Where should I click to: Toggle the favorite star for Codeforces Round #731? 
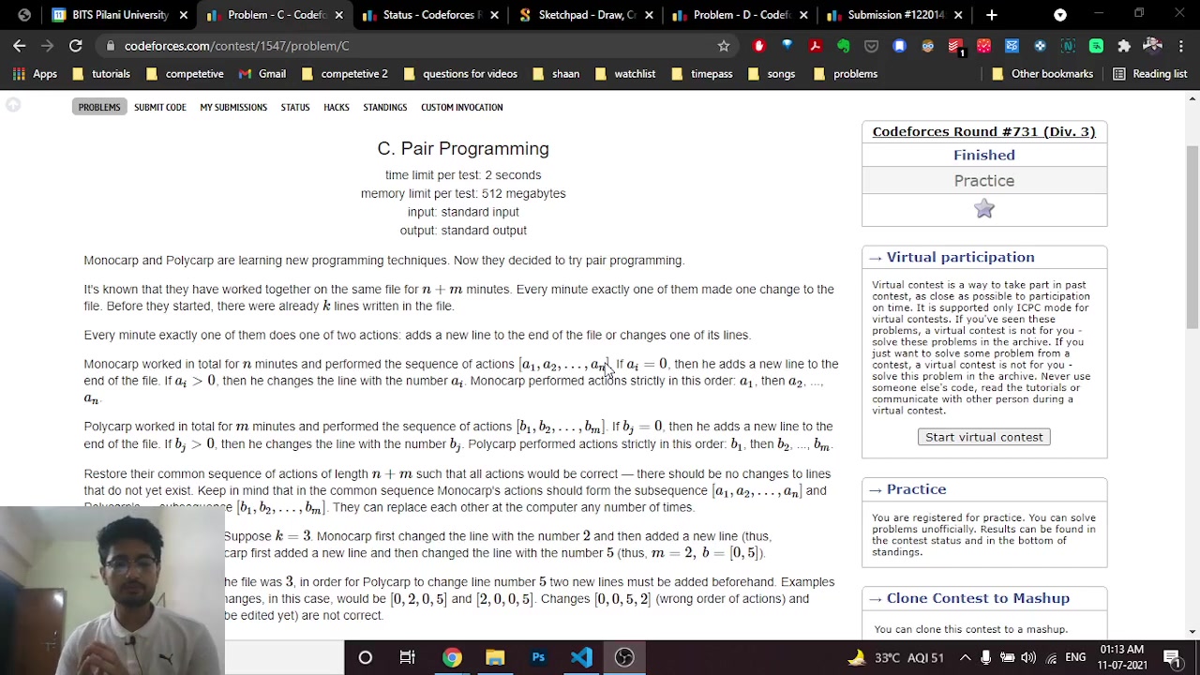point(983,209)
